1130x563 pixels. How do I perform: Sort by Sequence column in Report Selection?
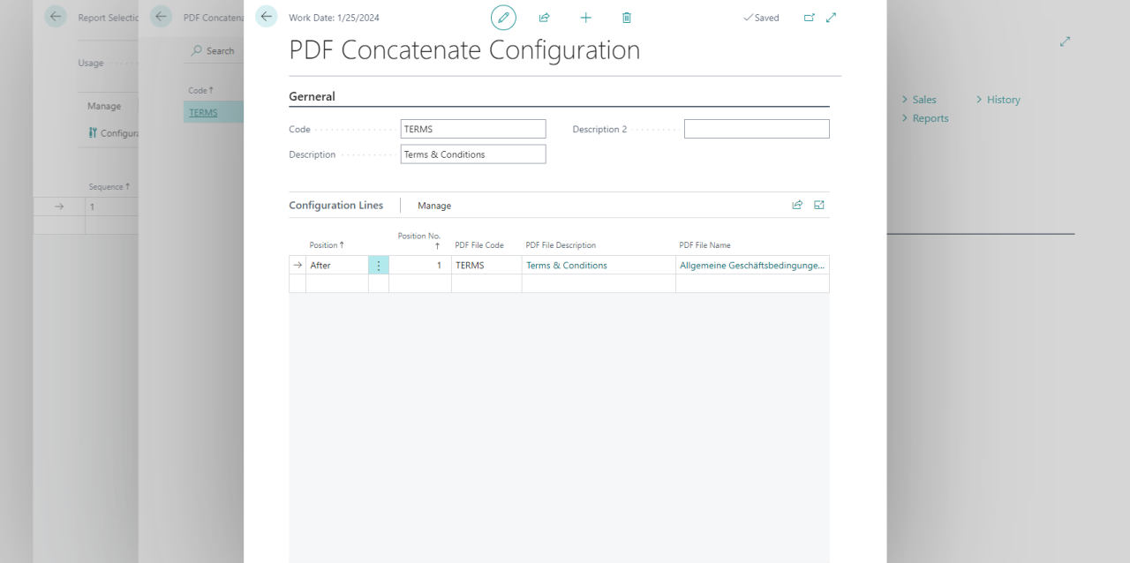109,187
